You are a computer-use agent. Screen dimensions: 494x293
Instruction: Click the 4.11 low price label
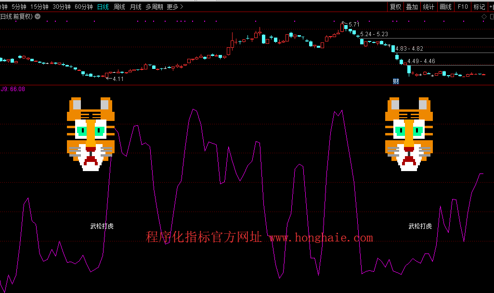point(118,79)
